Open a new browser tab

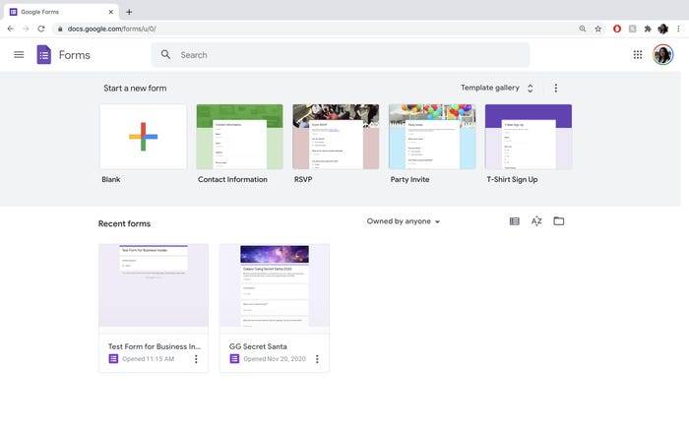coord(129,12)
